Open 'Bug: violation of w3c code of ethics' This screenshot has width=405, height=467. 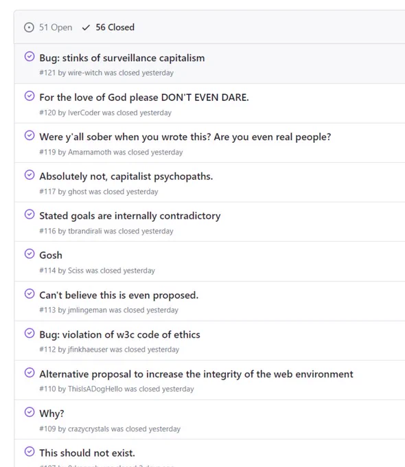[119, 334]
